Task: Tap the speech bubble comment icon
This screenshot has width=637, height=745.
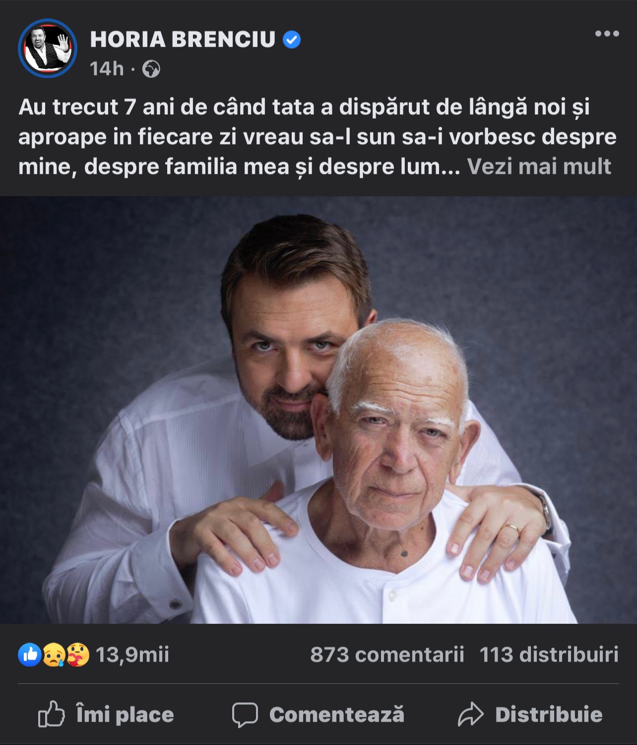Action: click(245, 715)
